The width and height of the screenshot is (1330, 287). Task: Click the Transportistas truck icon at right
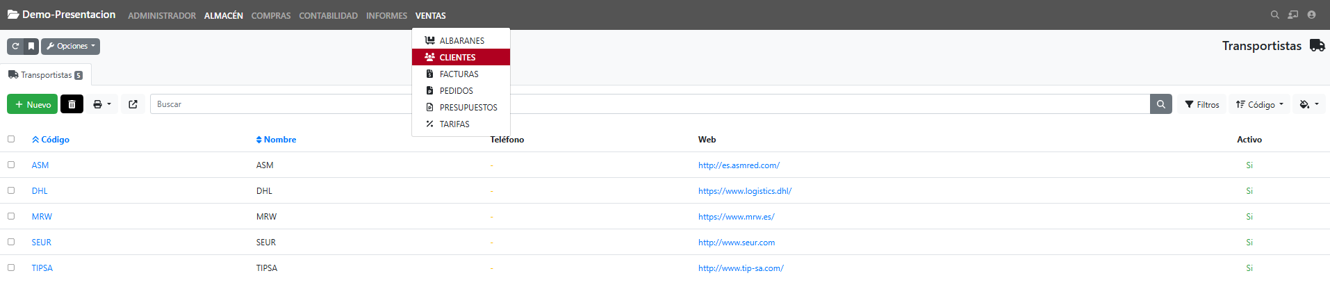click(1317, 45)
